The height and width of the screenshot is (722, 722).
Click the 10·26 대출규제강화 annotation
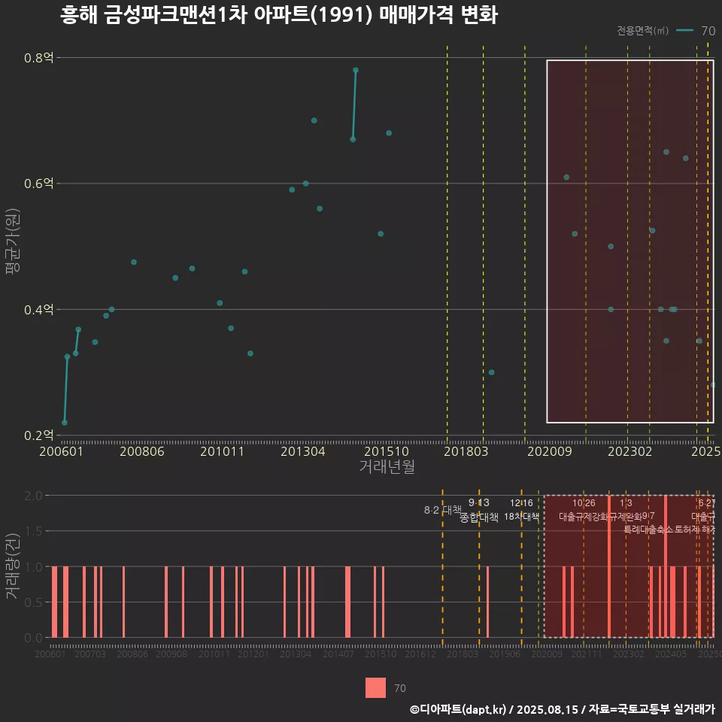pos(584,510)
